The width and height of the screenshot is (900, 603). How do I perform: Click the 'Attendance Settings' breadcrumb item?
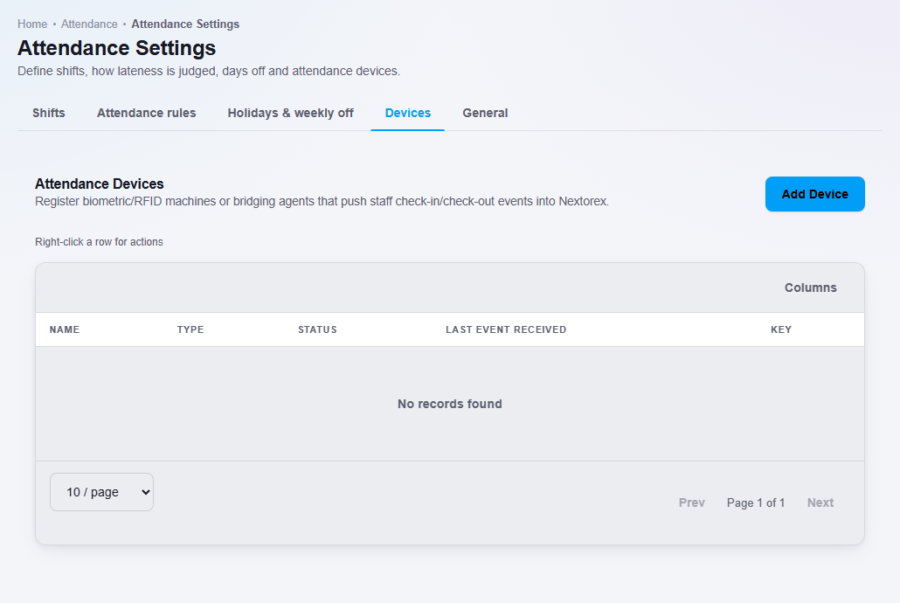[185, 24]
